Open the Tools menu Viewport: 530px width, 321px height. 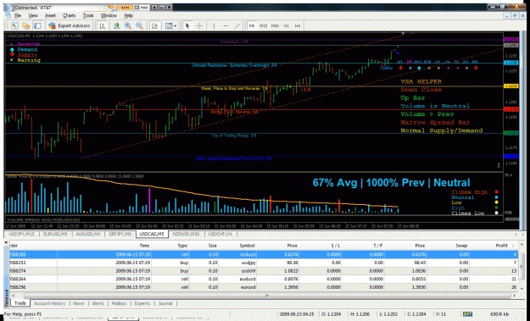88,15
